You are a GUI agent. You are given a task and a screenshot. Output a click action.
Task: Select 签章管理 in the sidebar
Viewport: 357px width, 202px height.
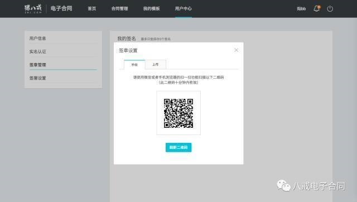[x=37, y=65]
